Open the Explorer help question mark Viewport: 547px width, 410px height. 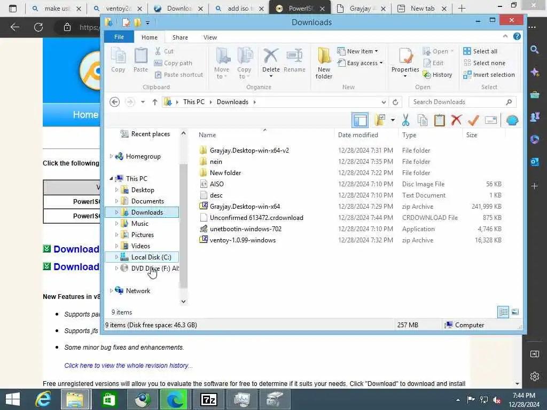coord(517,36)
